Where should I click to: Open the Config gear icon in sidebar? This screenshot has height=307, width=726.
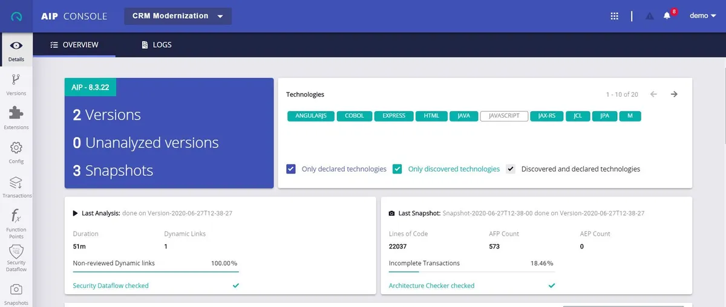[x=16, y=147]
